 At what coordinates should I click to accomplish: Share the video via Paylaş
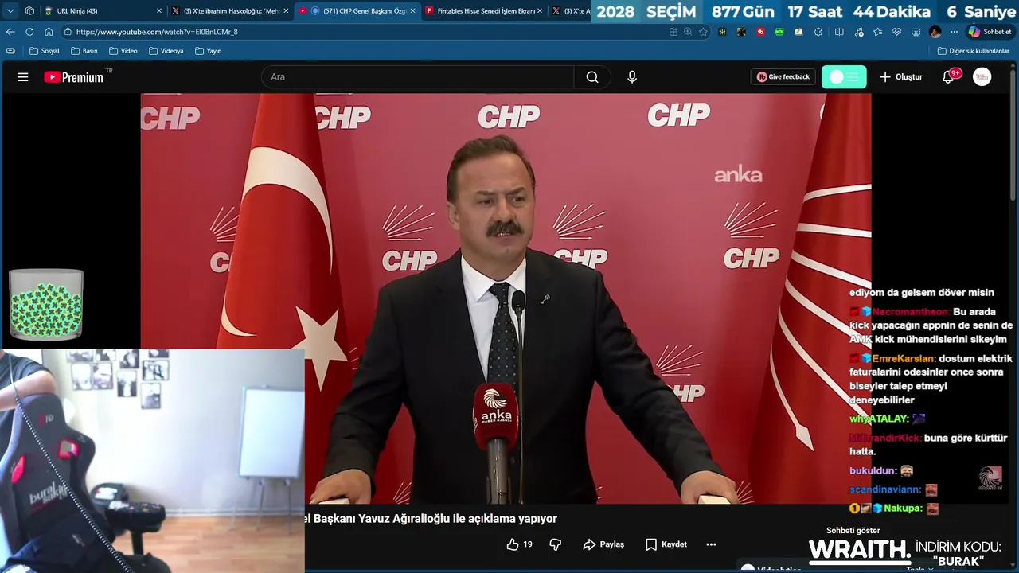tap(603, 544)
